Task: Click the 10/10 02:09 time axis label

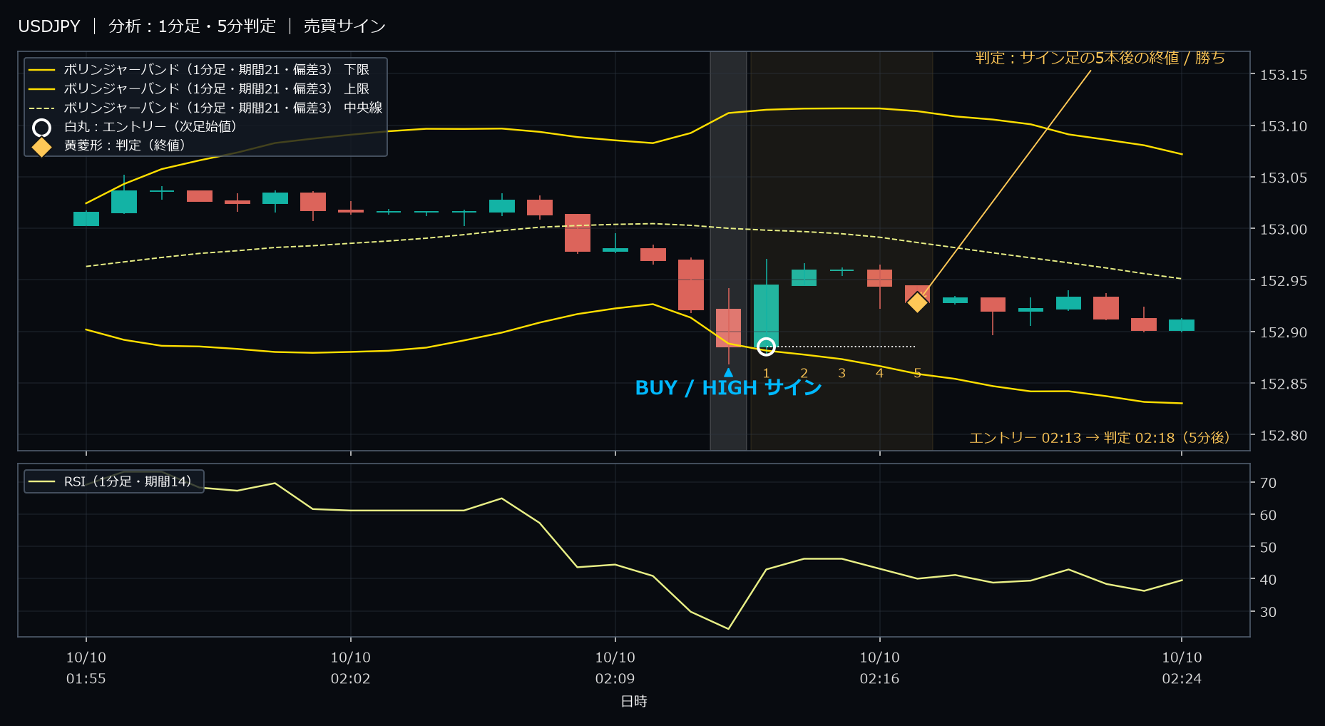Action: (615, 668)
